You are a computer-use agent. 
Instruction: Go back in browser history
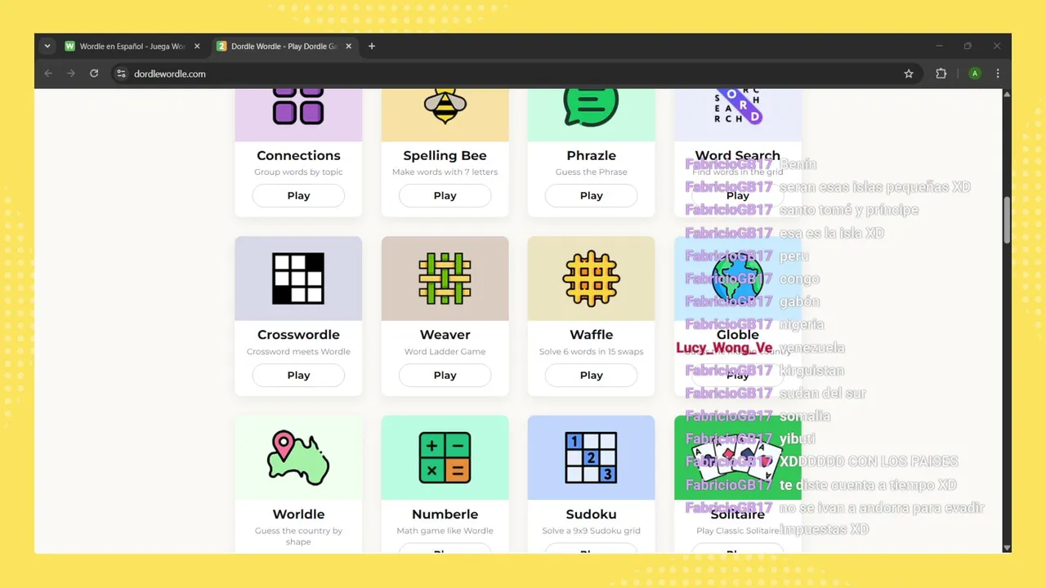click(48, 73)
